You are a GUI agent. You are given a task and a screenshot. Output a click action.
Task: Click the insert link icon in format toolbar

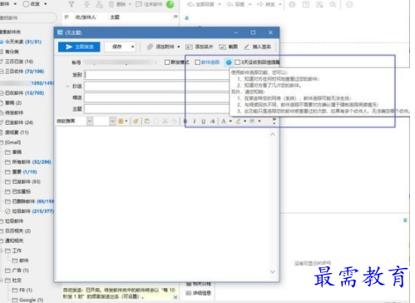click(x=252, y=122)
